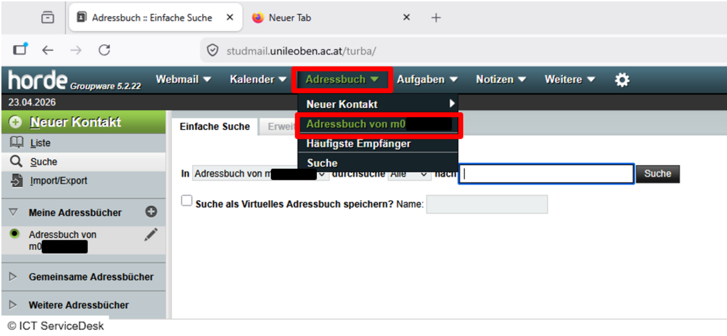Click the browser back arrow

48,51
